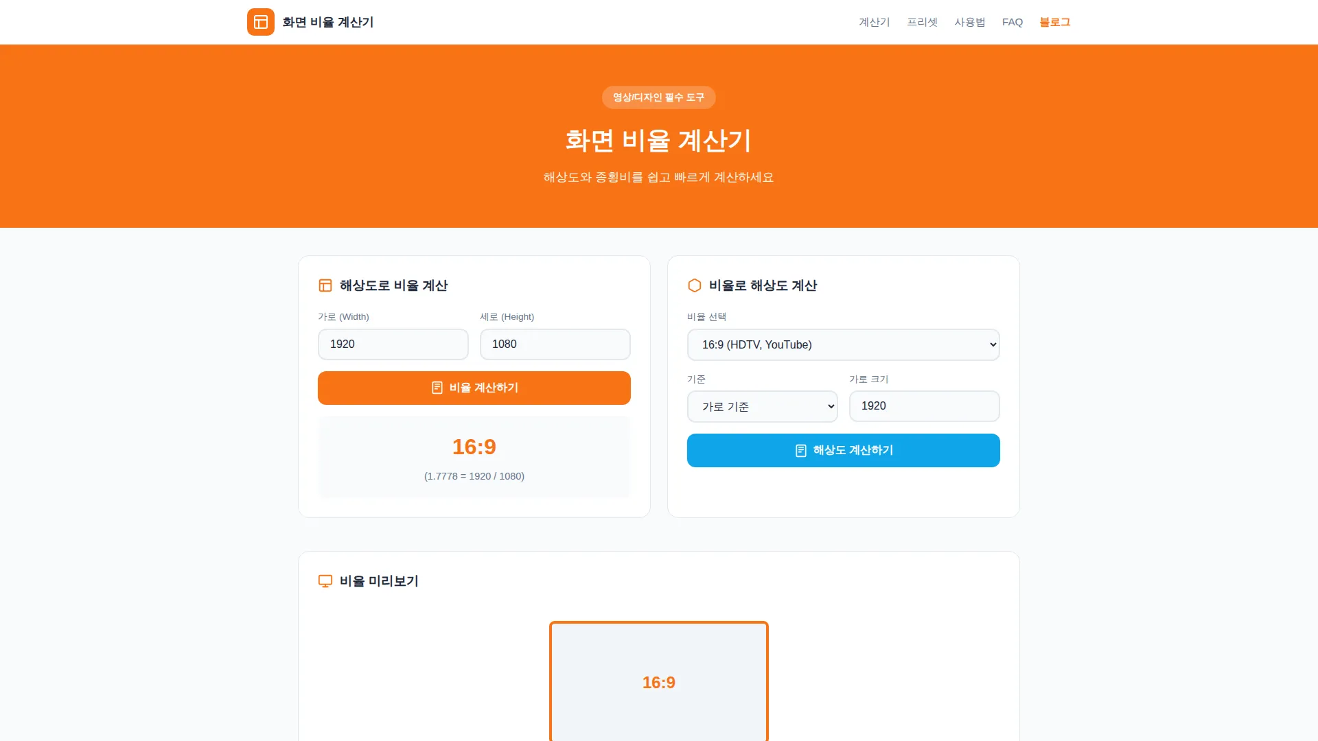Click the 16:9 preview rectangle
Screen dimensions: 1318x741
click(x=658, y=681)
